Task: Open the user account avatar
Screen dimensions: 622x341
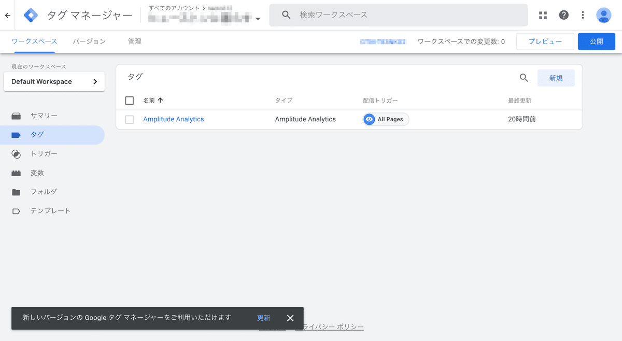Action: tap(604, 15)
